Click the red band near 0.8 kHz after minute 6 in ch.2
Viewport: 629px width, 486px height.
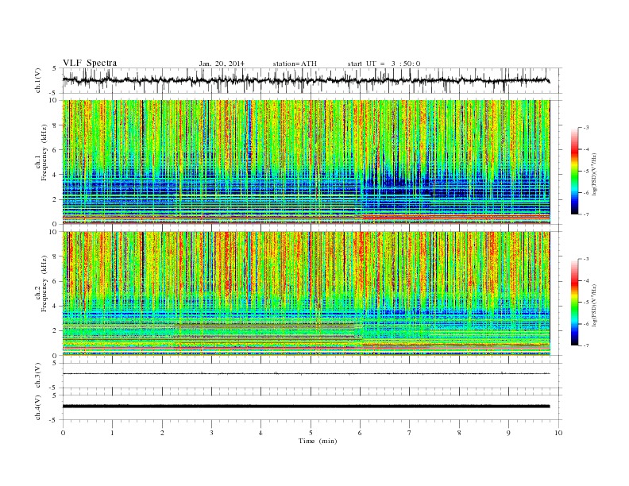point(457,345)
